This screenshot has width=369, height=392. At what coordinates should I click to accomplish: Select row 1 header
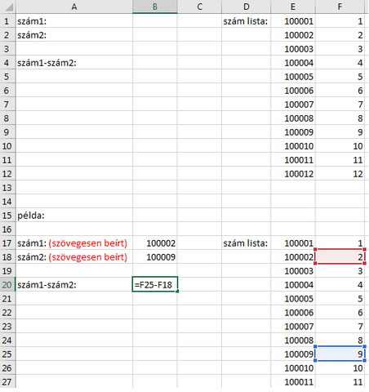7,21
